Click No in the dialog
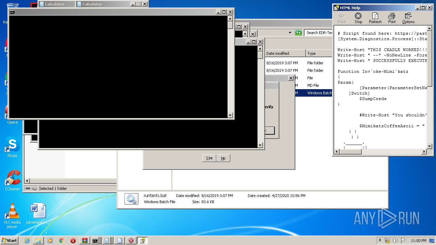This screenshot has width=436, height=245. click(x=223, y=158)
